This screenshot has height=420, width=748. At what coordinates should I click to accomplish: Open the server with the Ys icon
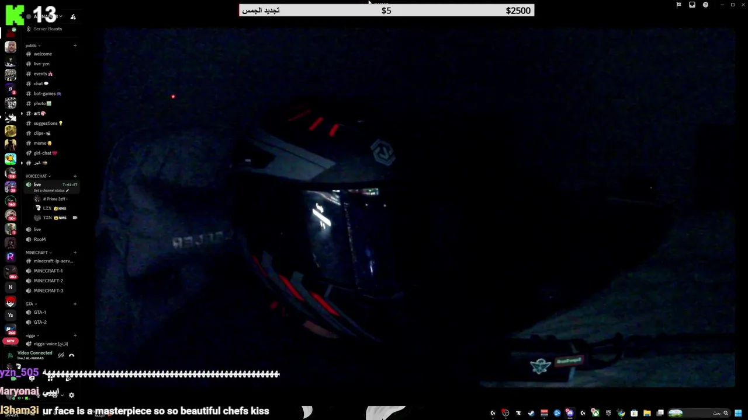pyautogui.click(x=10, y=315)
